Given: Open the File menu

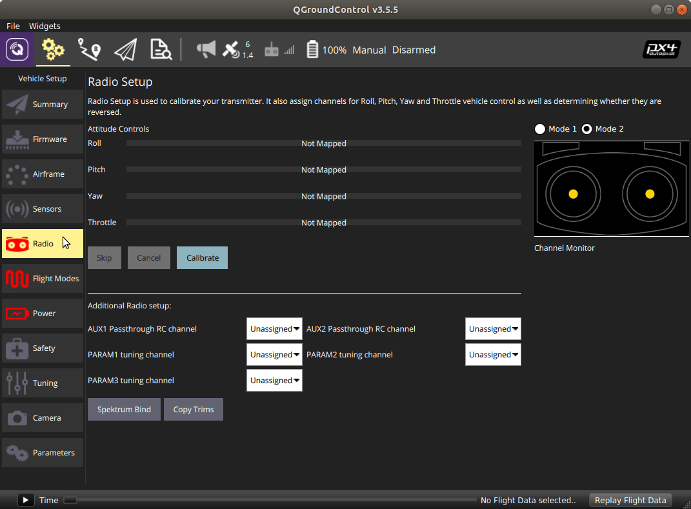Looking at the screenshot, I should (x=13, y=26).
